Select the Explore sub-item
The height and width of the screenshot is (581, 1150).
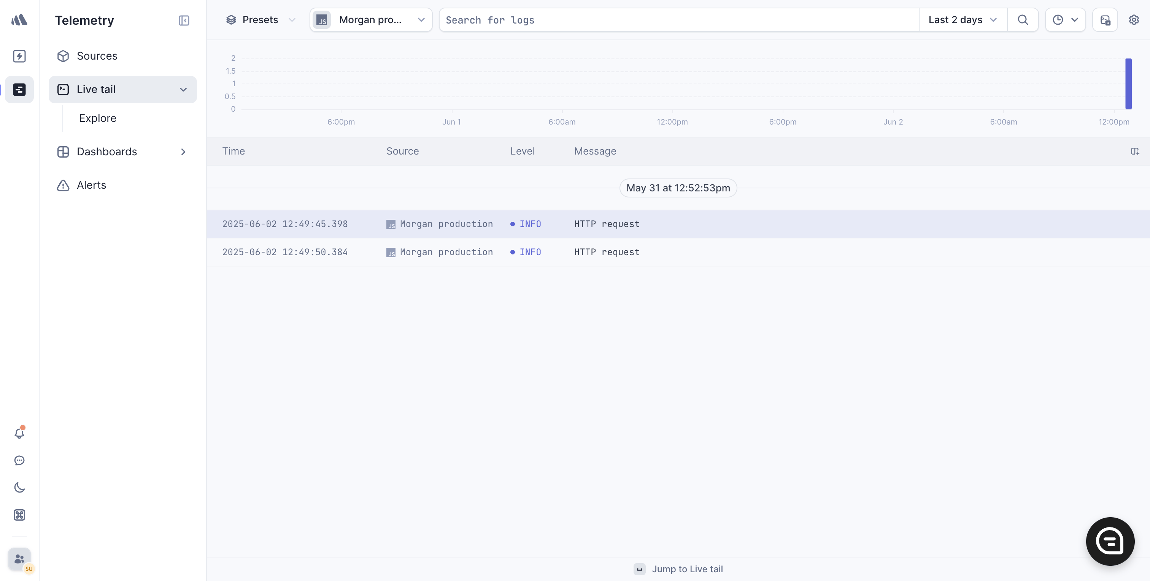[x=97, y=118]
